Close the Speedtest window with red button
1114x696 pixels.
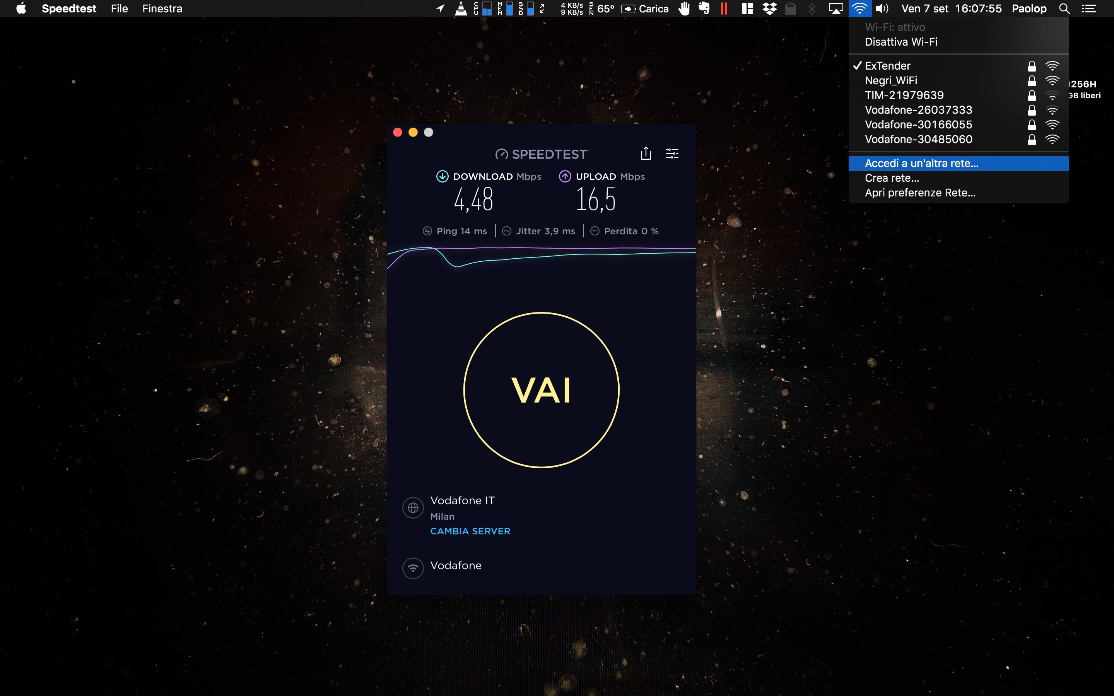pos(398,133)
